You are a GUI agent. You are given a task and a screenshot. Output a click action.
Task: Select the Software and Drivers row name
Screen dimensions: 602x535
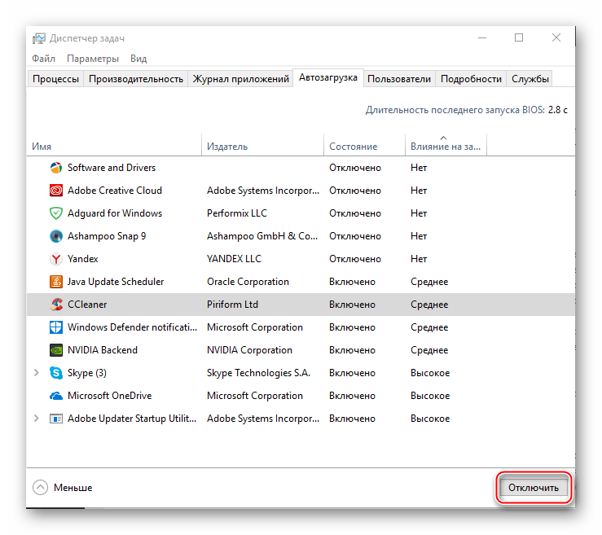tap(112, 168)
